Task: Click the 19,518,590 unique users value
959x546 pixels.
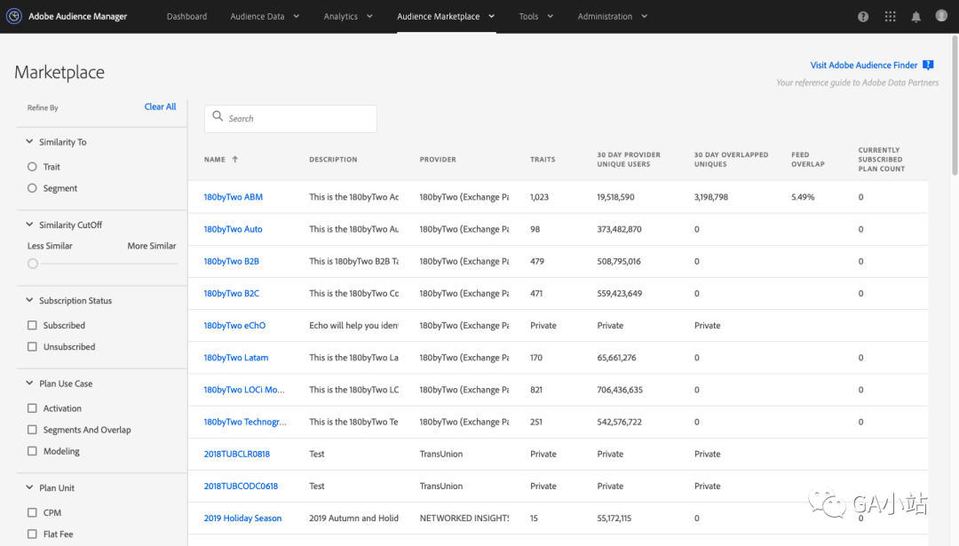Action: pos(616,197)
